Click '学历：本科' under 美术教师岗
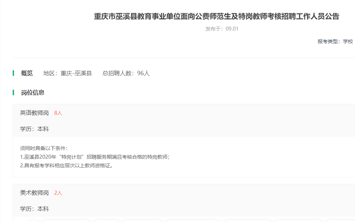Screen dimensions: 355x222 coord(34,209)
